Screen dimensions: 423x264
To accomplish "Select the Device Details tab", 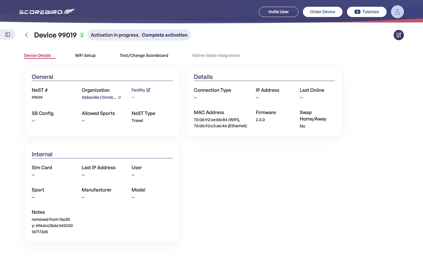I will point(38,55).
